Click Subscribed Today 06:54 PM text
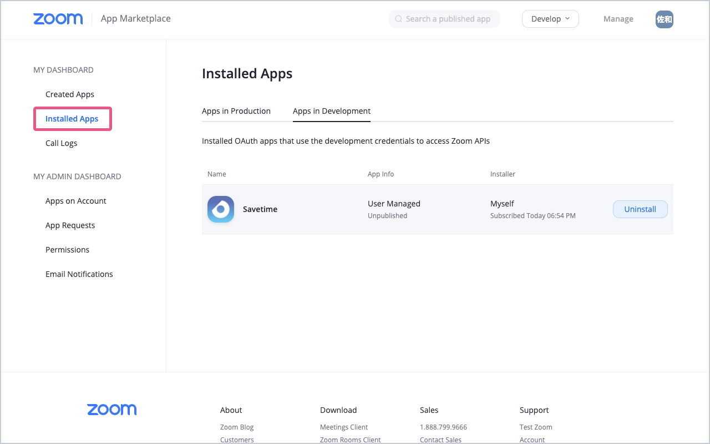The height and width of the screenshot is (444, 710). (x=533, y=216)
